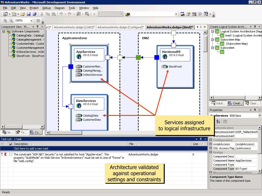The image size is (262, 196).
Task: Select the HardenedIIS host box in DMZ
Action: (175, 67)
